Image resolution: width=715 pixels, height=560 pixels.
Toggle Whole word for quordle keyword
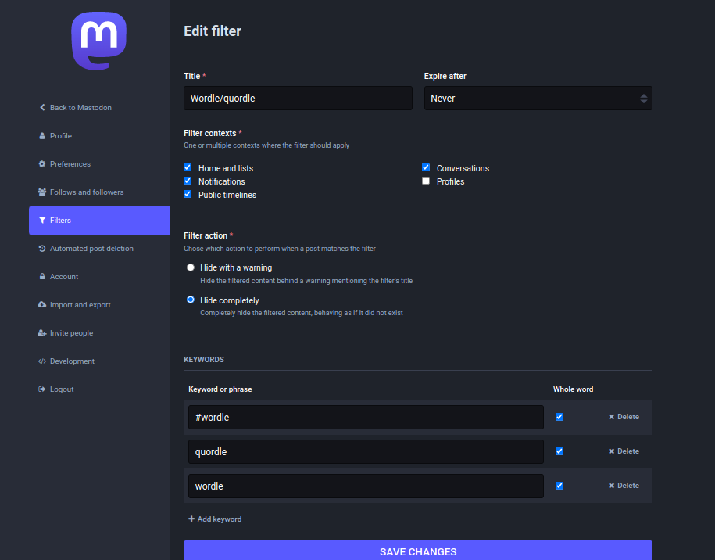coord(559,451)
